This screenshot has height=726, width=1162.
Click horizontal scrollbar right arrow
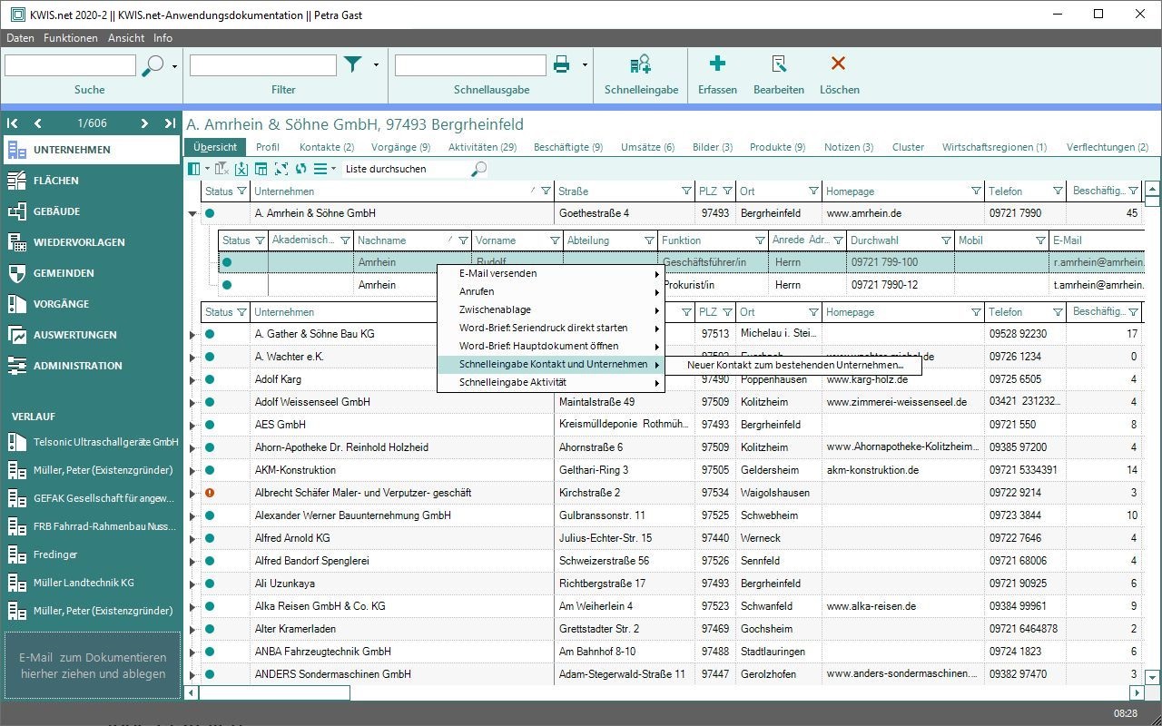(x=1136, y=693)
